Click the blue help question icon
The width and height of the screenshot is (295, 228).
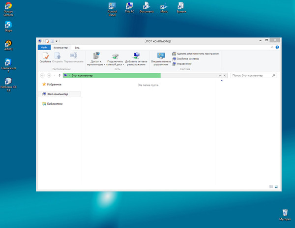coord(277,47)
